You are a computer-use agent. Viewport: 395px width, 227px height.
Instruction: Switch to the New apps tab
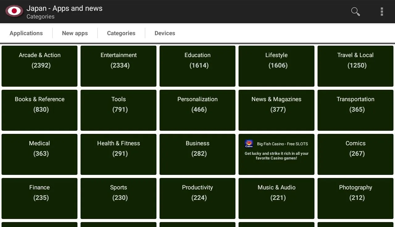[75, 33]
